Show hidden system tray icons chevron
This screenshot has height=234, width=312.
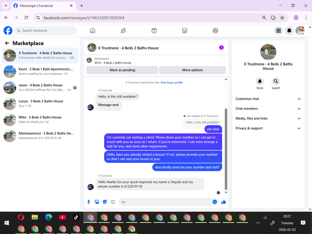point(258,223)
